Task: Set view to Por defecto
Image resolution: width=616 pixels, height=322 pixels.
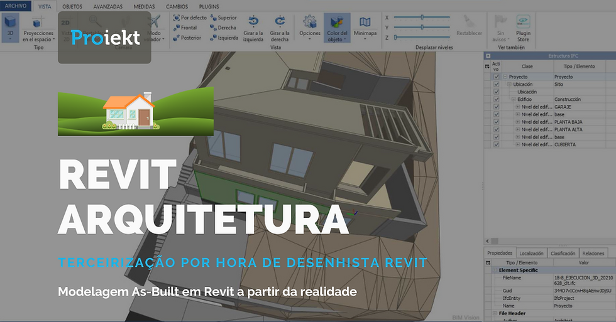Action: tap(190, 18)
